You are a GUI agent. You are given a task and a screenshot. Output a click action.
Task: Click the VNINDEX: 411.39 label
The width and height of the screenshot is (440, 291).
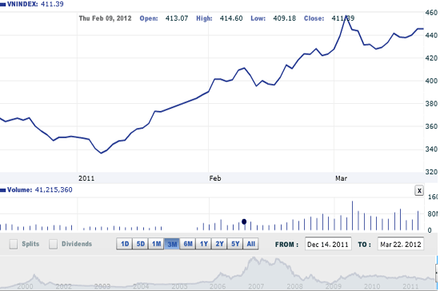coord(35,4)
